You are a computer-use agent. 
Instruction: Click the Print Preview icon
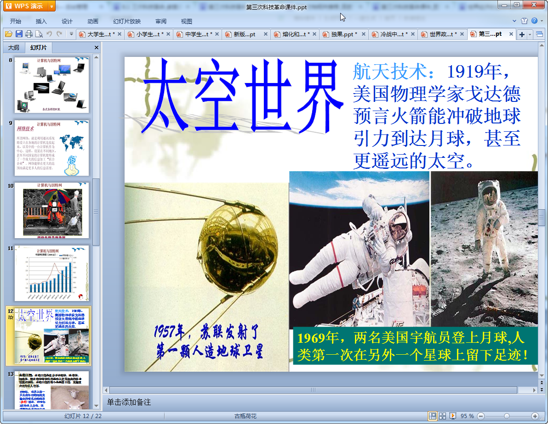coord(39,34)
